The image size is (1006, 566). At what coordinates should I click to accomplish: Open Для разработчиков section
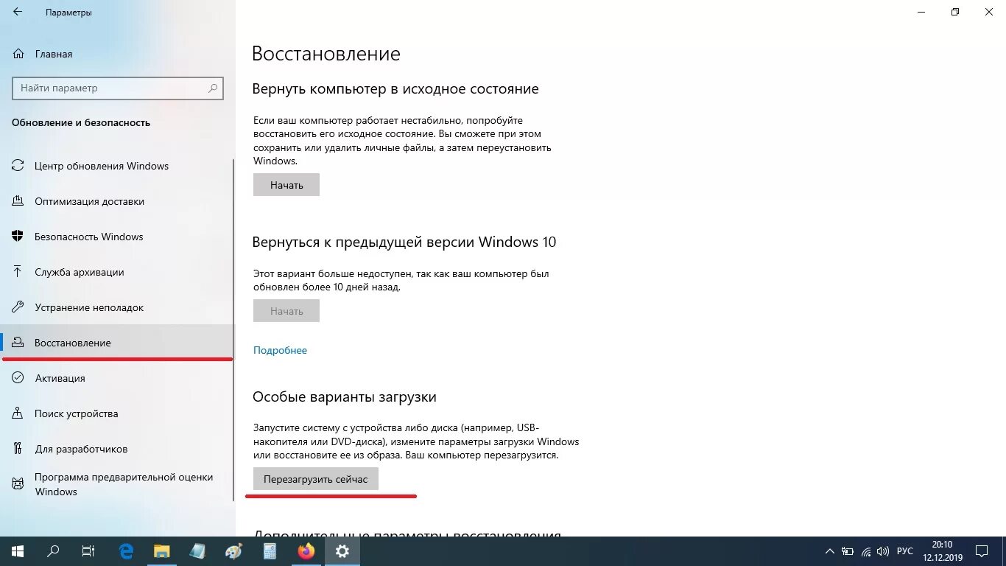pos(118,449)
